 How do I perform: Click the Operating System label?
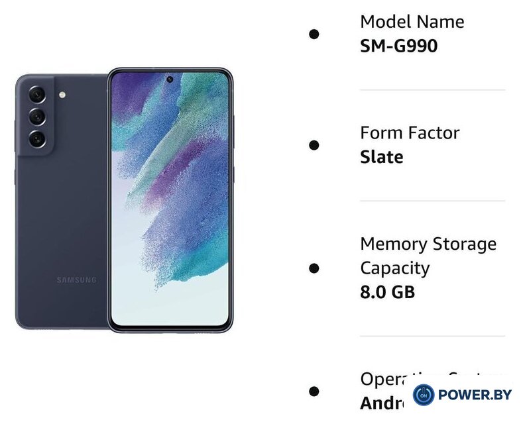coord(432,378)
